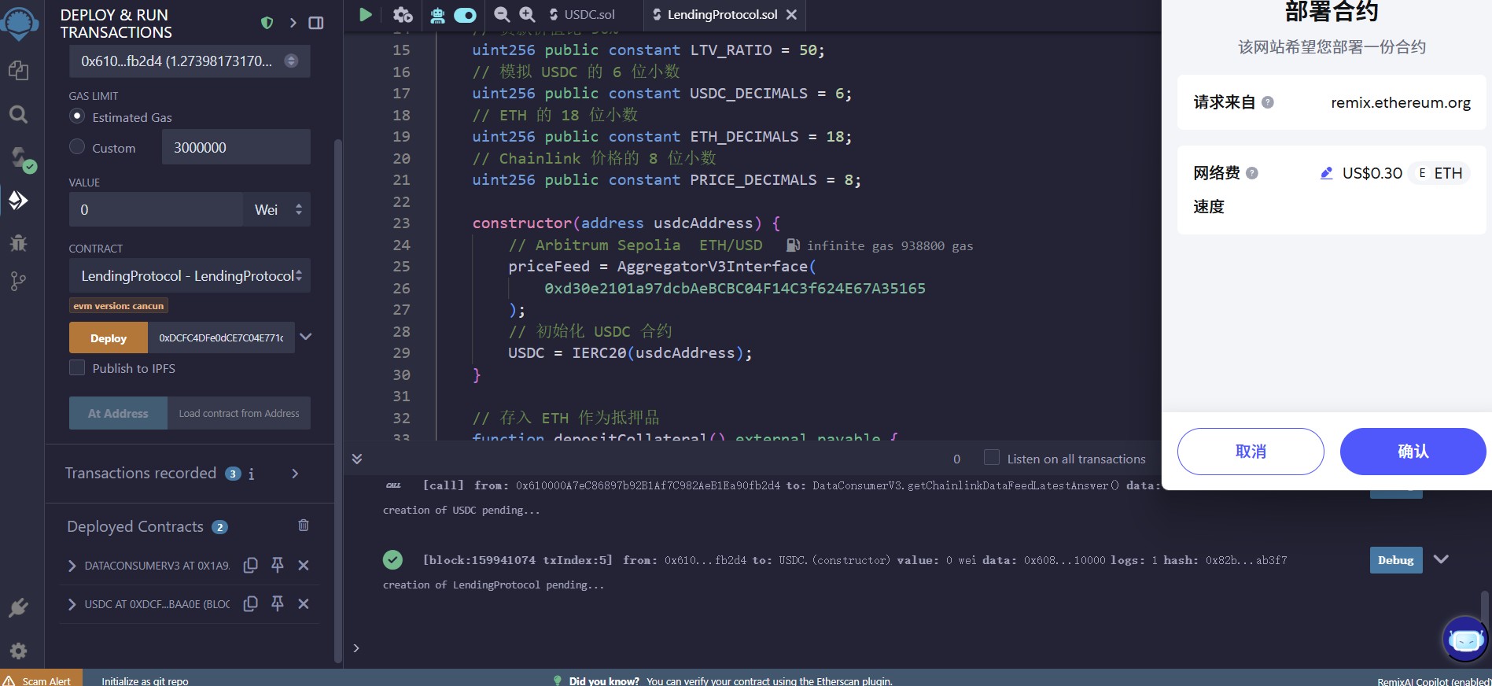Click the zoom in magnifier icon
The image size is (1492, 686).
pyautogui.click(x=527, y=14)
